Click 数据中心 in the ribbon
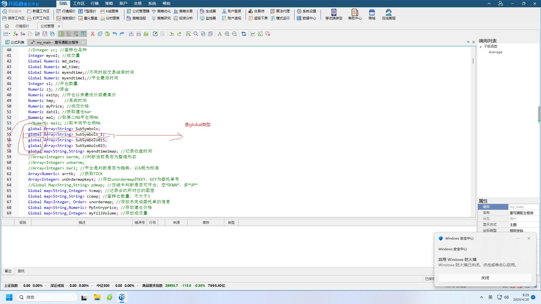 (x=307, y=18)
